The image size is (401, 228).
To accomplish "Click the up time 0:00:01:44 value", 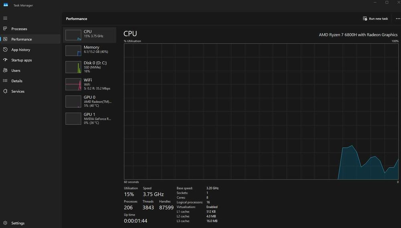I will pyautogui.click(x=136, y=221).
